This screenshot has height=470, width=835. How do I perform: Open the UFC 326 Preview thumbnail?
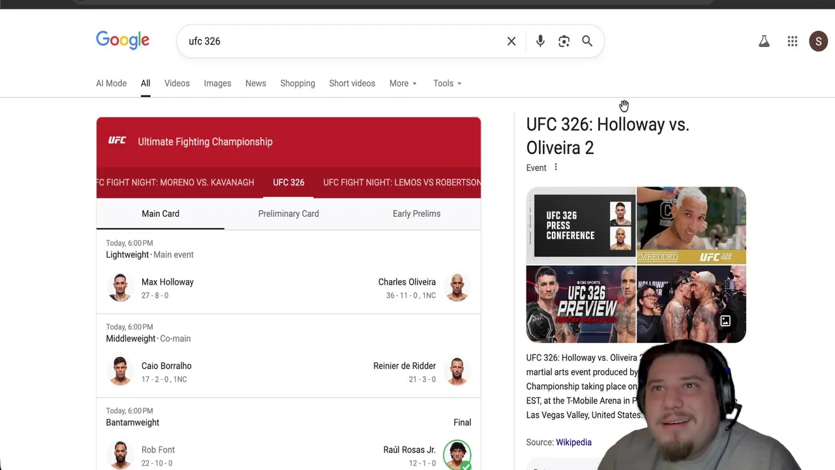tap(581, 304)
